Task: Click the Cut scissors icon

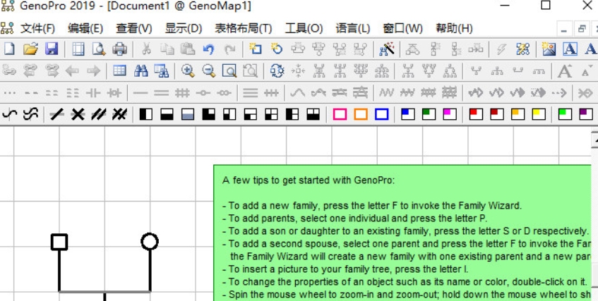Action: (146, 49)
